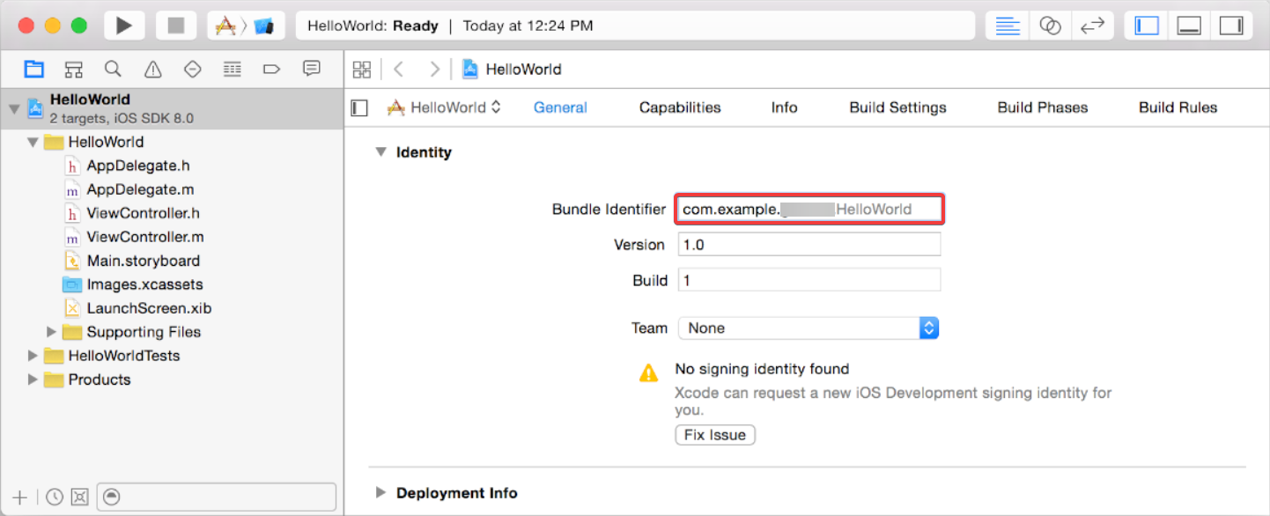The image size is (1270, 516).
Task: Switch to the General tab
Action: pyautogui.click(x=560, y=107)
